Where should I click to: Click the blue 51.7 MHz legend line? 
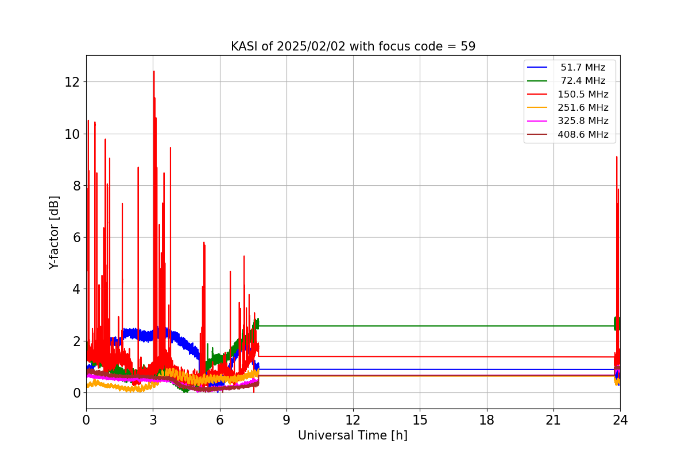click(x=537, y=68)
